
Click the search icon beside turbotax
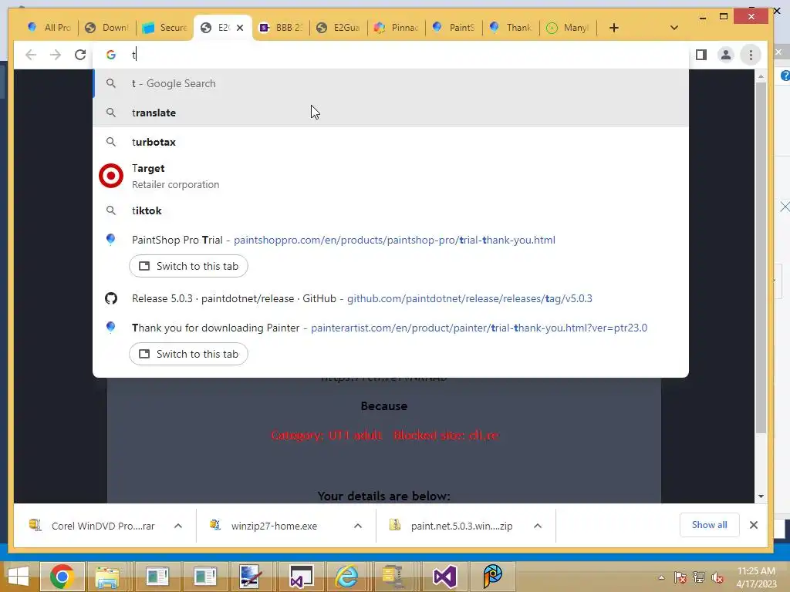(x=111, y=142)
